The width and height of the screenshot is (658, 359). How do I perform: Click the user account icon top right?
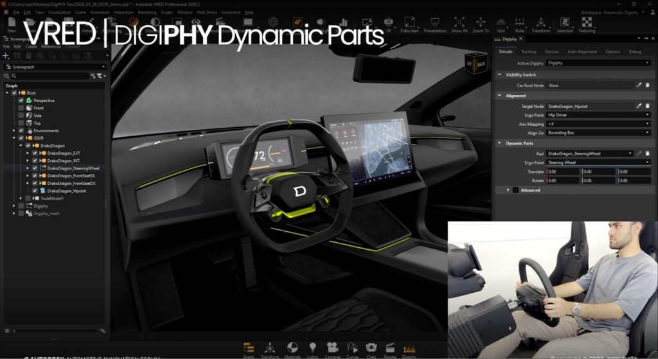coord(653,12)
